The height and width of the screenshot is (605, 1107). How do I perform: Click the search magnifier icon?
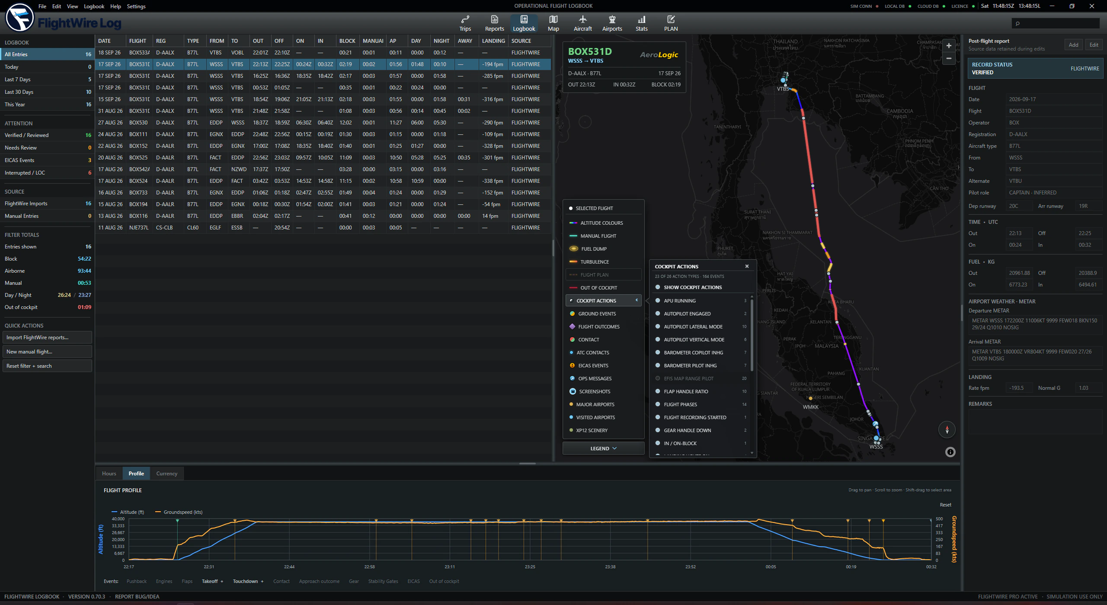coord(1017,23)
